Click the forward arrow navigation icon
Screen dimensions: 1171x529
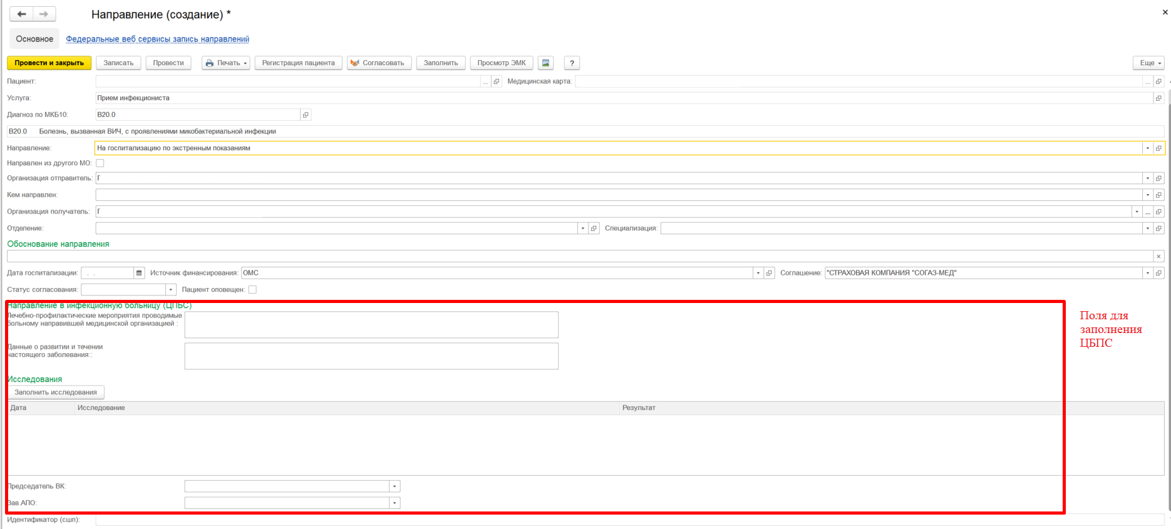click(x=44, y=14)
